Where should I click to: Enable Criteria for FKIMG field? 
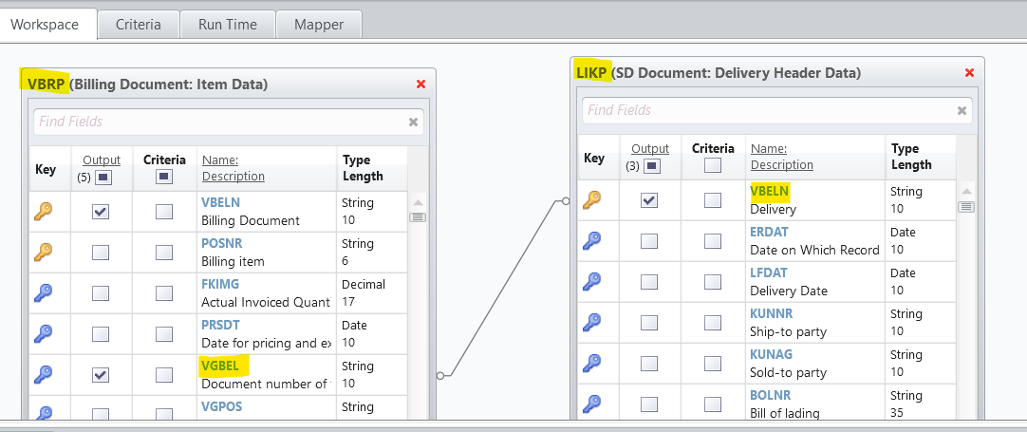click(x=164, y=293)
